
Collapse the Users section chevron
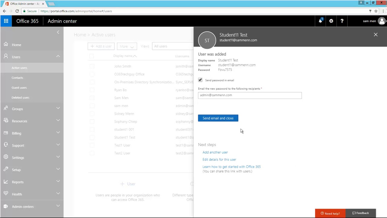pos(58,56)
